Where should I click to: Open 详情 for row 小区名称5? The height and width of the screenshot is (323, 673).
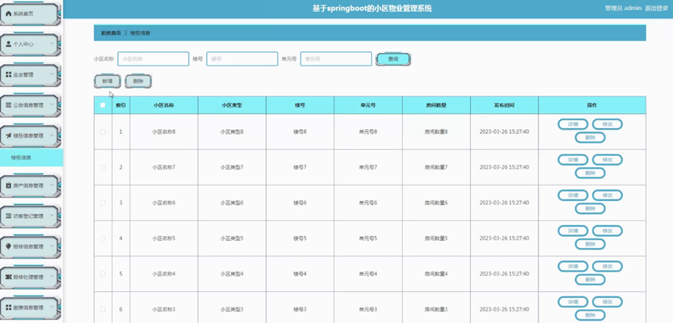point(573,231)
